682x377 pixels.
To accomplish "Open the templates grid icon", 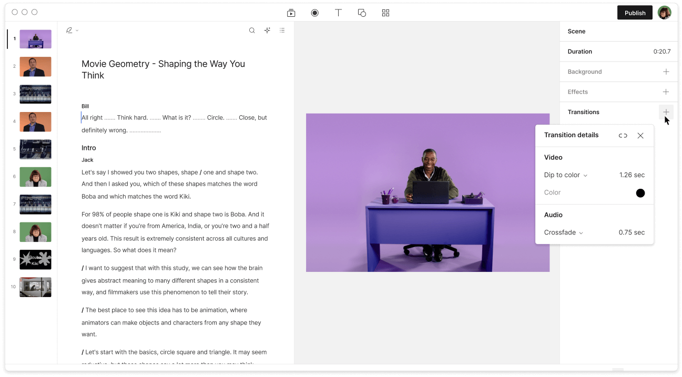I will [x=385, y=13].
